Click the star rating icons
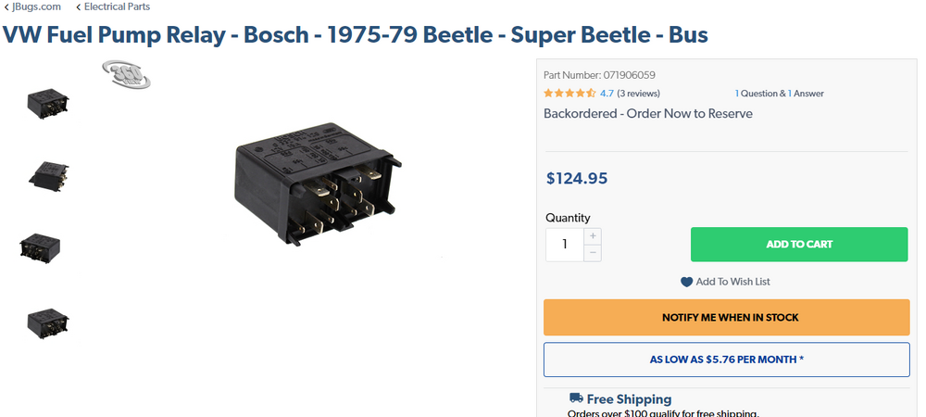This screenshot has width=926, height=417. 569,94
